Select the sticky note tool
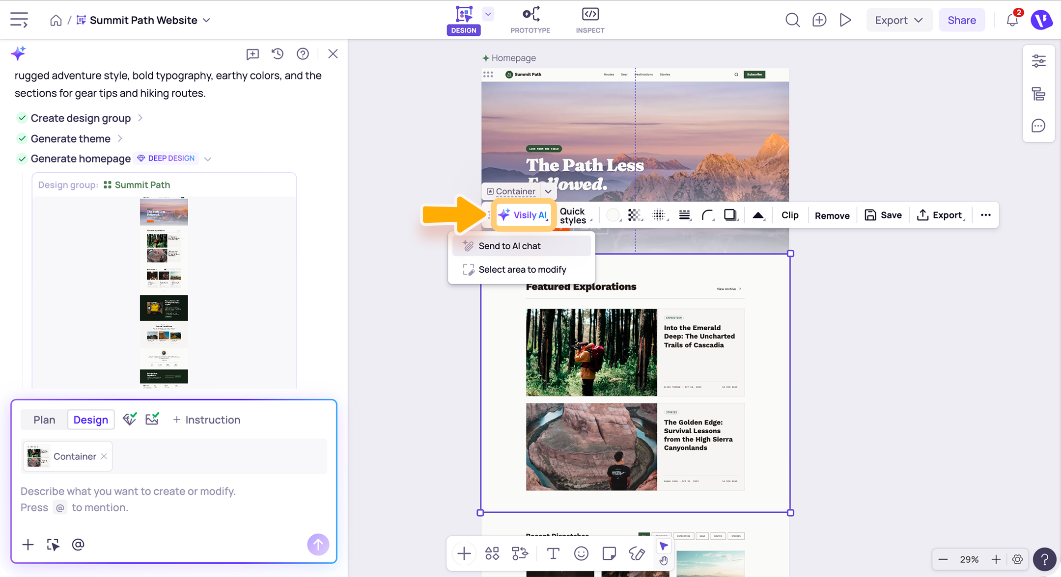The height and width of the screenshot is (577, 1061). click(609, 553)
